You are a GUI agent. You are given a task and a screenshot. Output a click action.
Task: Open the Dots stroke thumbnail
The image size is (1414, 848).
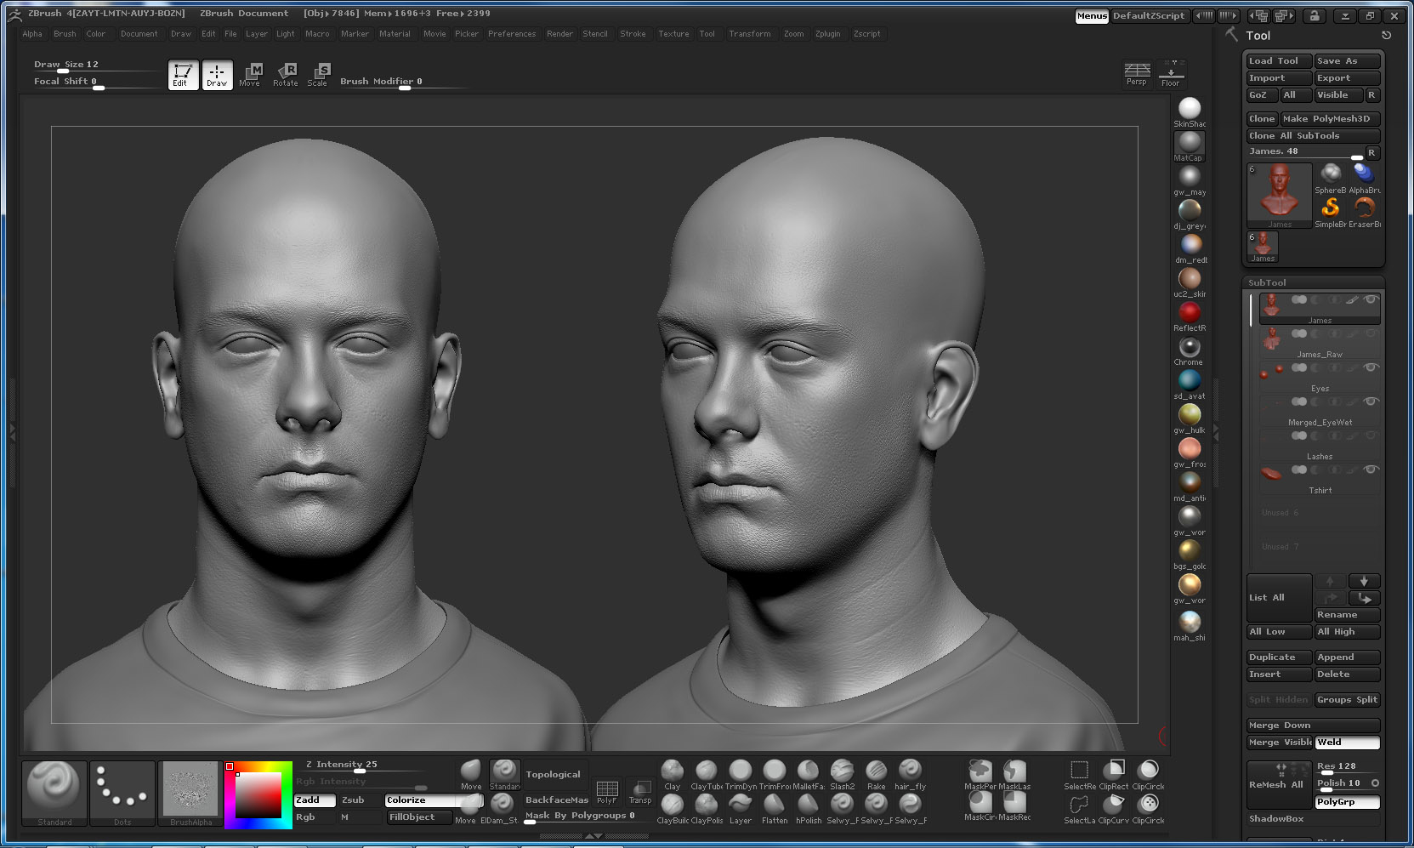tap(122, 794)
